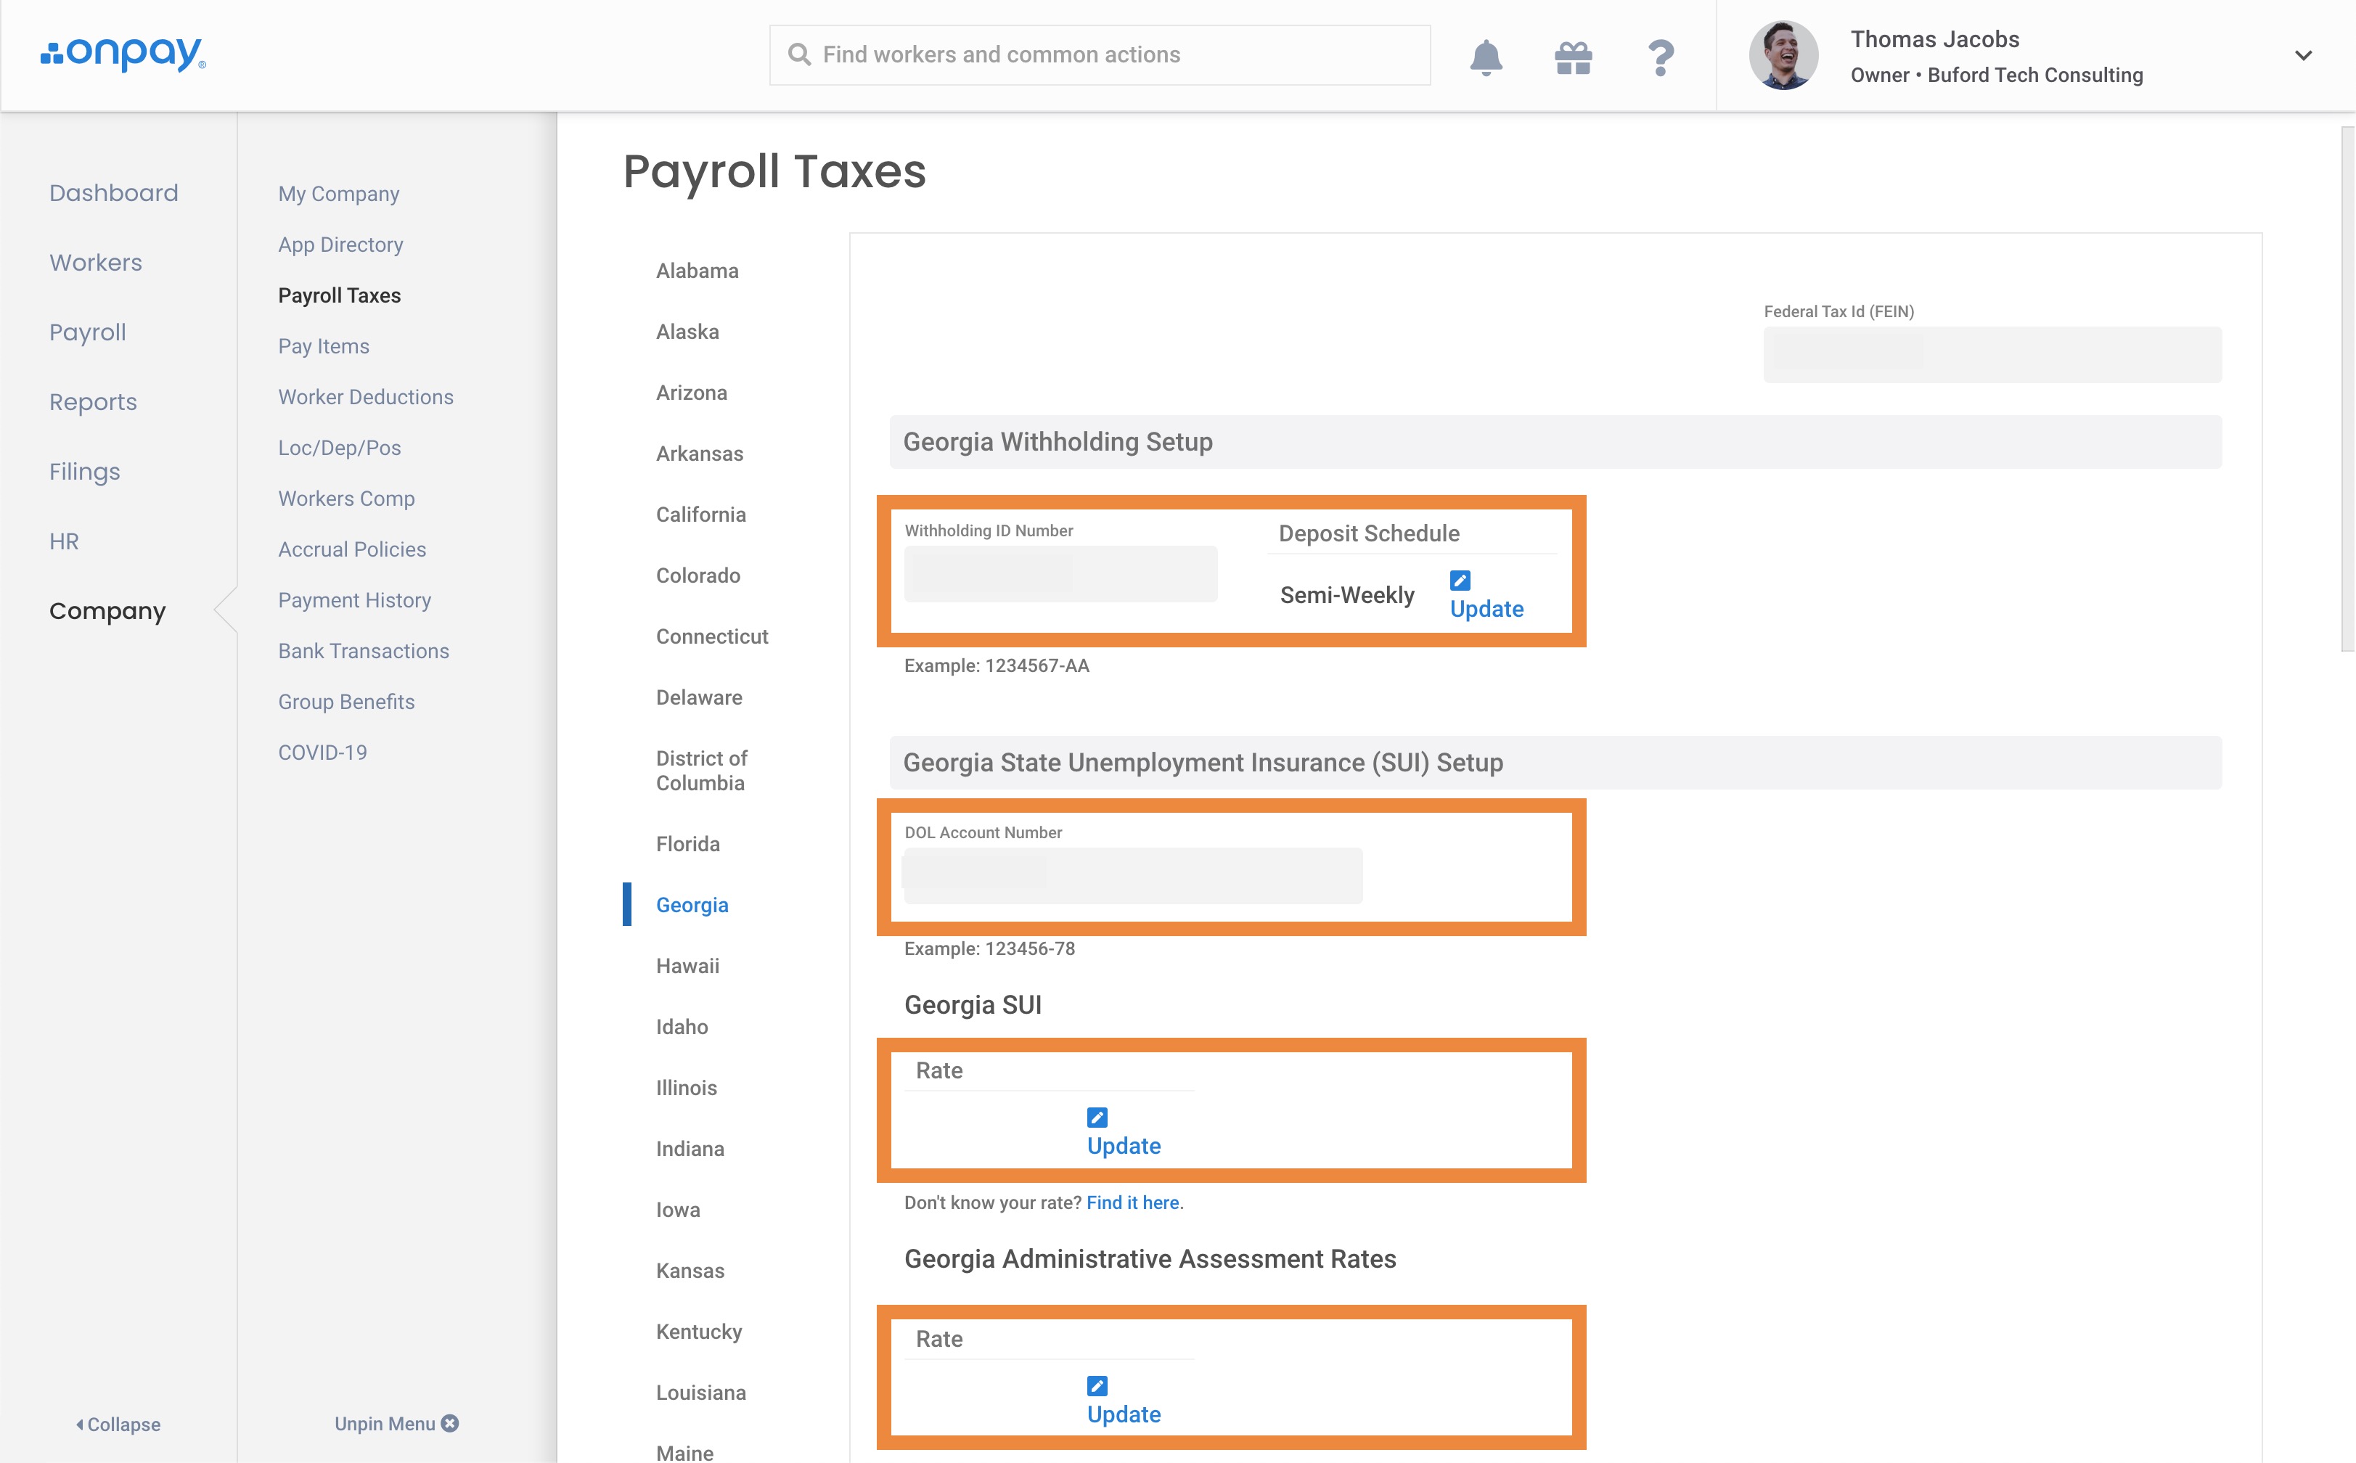Open the Workers menu section
Viewport: 2356px width, 1463px height.
click(x=96, y=262)
